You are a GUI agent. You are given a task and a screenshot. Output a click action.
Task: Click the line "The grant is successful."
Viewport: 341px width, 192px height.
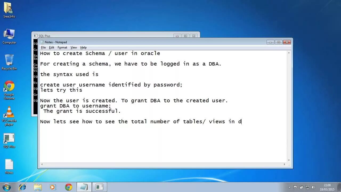pyautogui.click(x=82, y=111)
